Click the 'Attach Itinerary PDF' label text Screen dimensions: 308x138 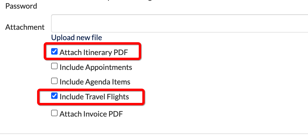click(94, 52)
